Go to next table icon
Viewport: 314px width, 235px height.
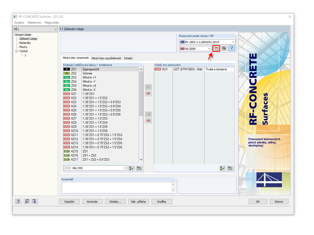point(34,202)
